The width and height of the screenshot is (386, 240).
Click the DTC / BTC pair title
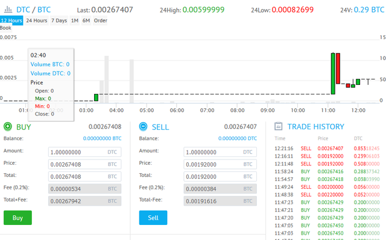(34, 10)
